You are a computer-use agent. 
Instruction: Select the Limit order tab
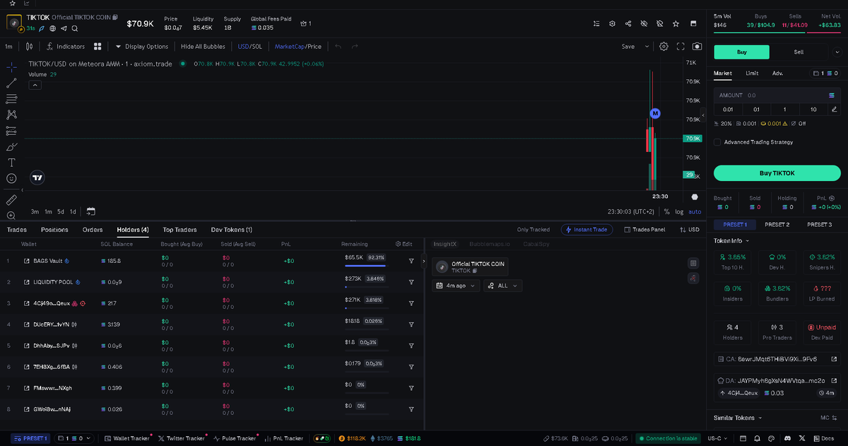point(752,73)
